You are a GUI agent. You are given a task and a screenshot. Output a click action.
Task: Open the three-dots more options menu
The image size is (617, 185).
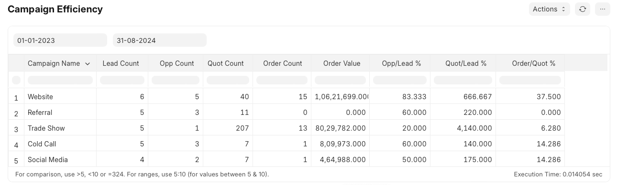click(x=602, y=9)
